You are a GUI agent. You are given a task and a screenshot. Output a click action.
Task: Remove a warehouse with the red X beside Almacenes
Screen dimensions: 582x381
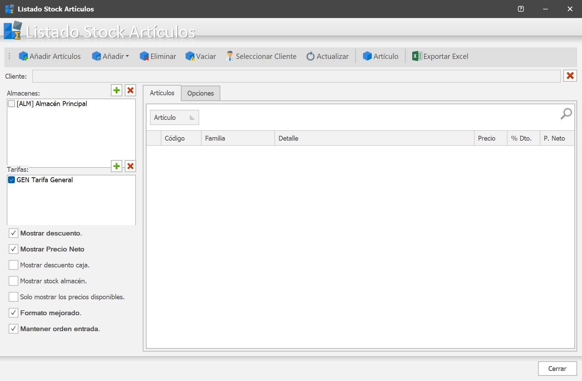pyautogui.click(x=131, y=90)
